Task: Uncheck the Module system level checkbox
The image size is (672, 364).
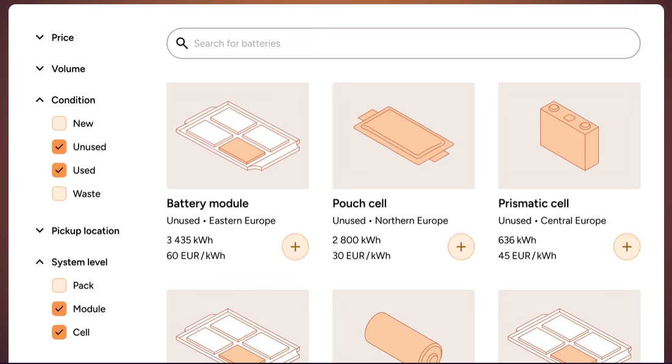Action: point(59,309)
